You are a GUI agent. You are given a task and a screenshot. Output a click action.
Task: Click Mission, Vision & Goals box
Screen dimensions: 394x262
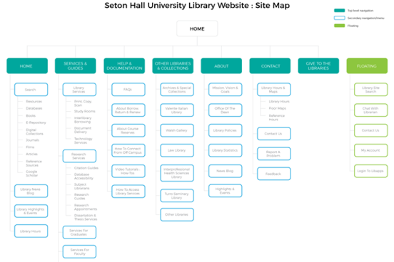pyautogui.click(x=226, y=90)
